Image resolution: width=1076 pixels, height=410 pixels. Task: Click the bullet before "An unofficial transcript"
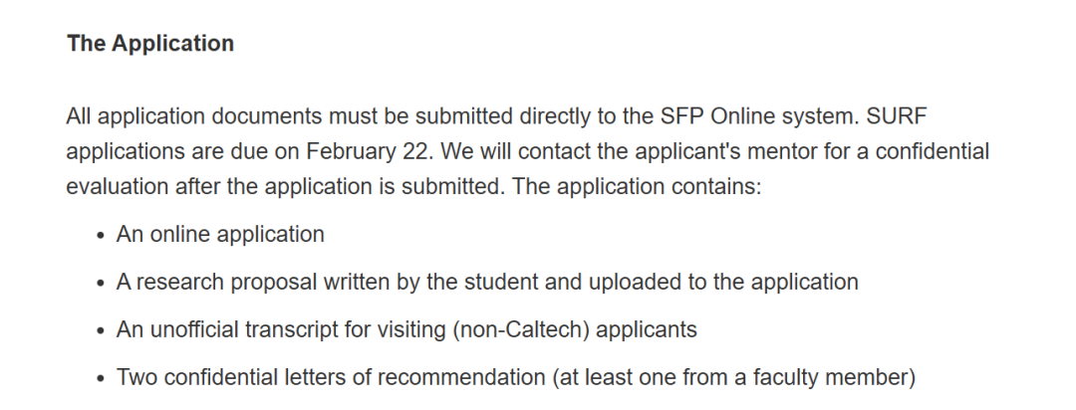101,331
